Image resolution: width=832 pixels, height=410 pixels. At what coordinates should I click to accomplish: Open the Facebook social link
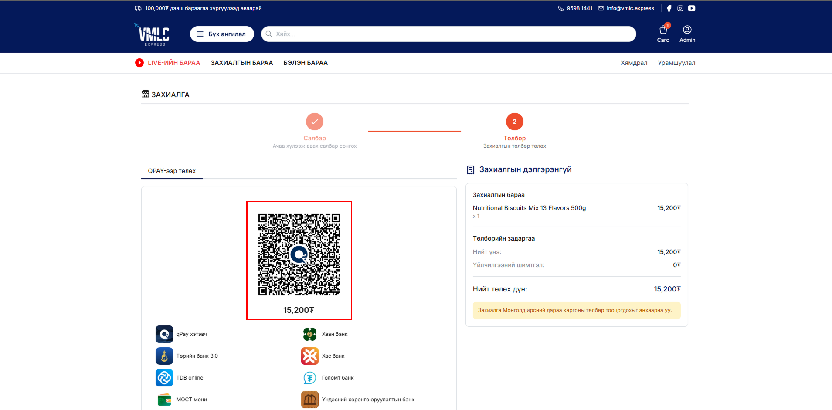click(x=669, y=8)
